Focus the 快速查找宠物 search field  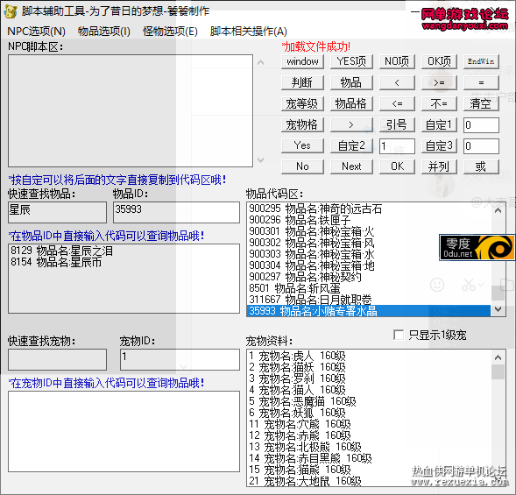(x=57, y=359)
